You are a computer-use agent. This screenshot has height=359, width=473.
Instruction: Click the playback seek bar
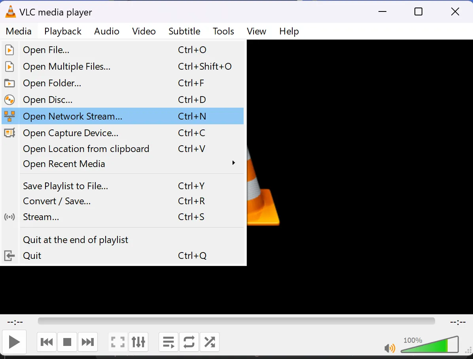pos(236,321)
